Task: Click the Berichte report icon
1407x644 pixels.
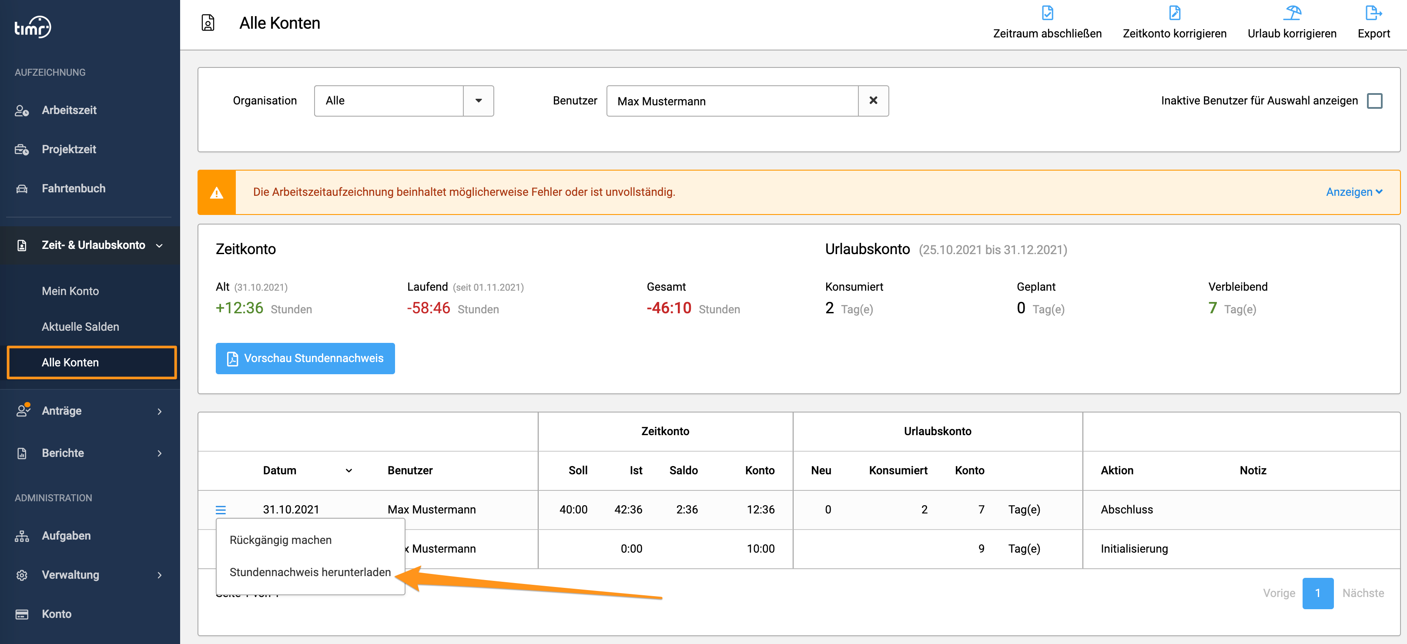Action: (x=22, y=453)
